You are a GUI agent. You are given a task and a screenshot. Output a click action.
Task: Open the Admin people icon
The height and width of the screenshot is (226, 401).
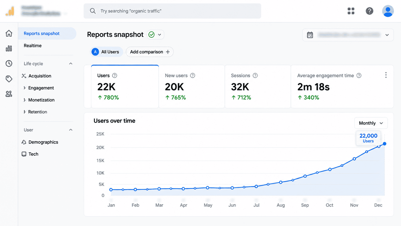[x=9, y=94]
